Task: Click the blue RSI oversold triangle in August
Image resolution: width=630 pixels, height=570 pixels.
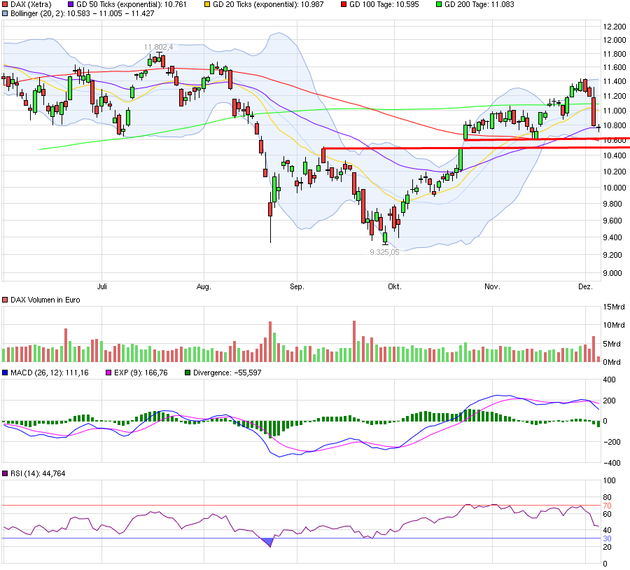Action: click(267, 542)
